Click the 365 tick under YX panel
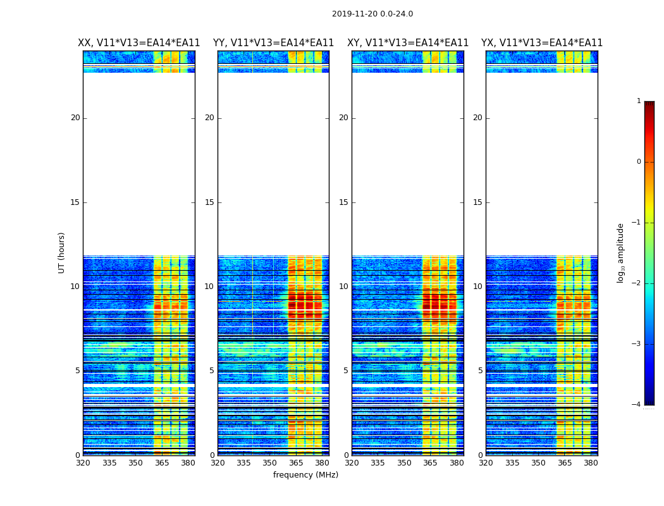The image size is (664, 506). tap(565, 463)
